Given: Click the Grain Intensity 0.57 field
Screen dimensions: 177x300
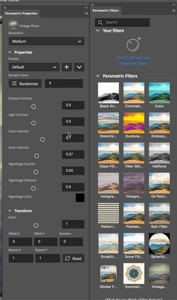Looking at the screenshot, I should pyautogui.click(x=73, y=154).
